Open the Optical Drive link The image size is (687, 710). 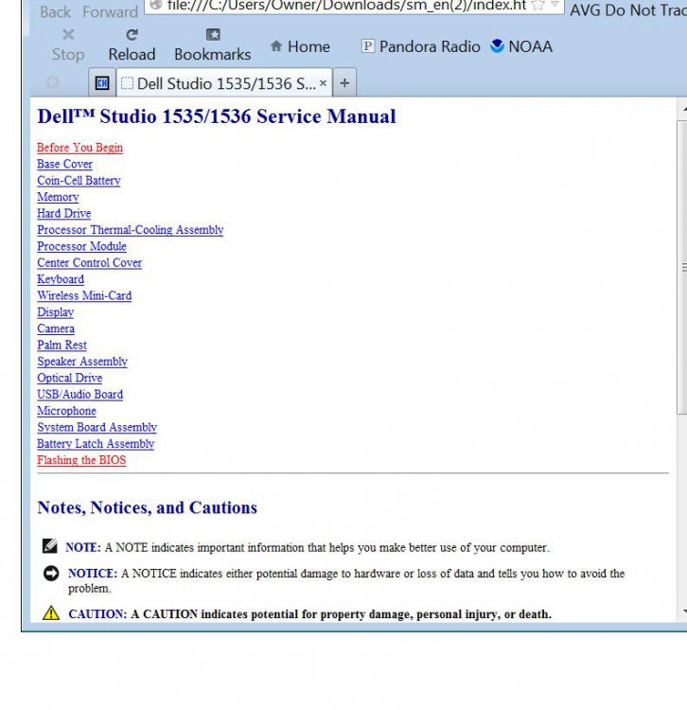pyautogui.click(x=70, y=378)
